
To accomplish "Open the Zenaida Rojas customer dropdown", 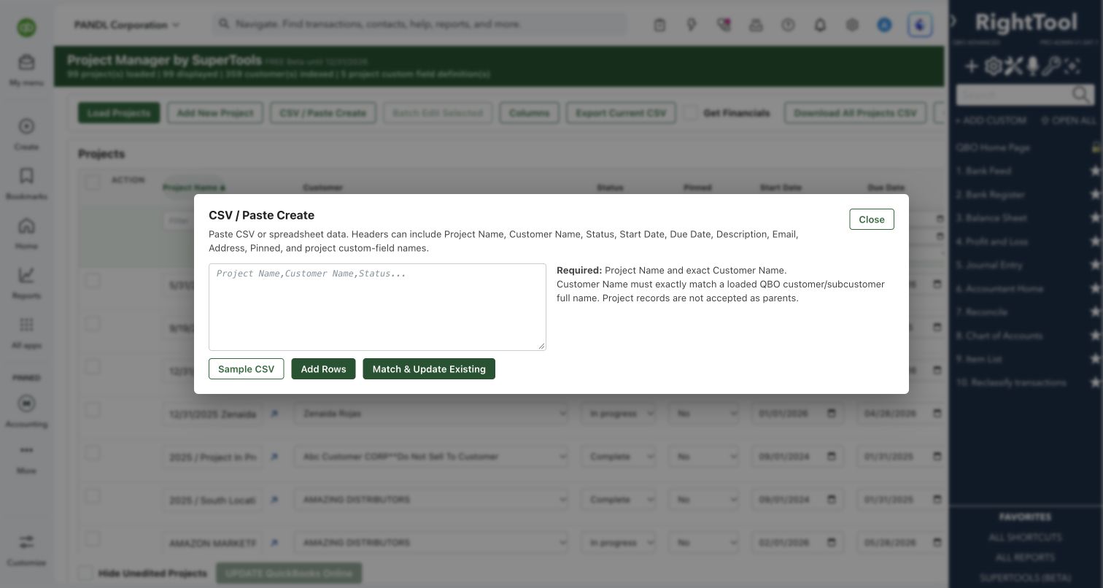I will point(432,414).
